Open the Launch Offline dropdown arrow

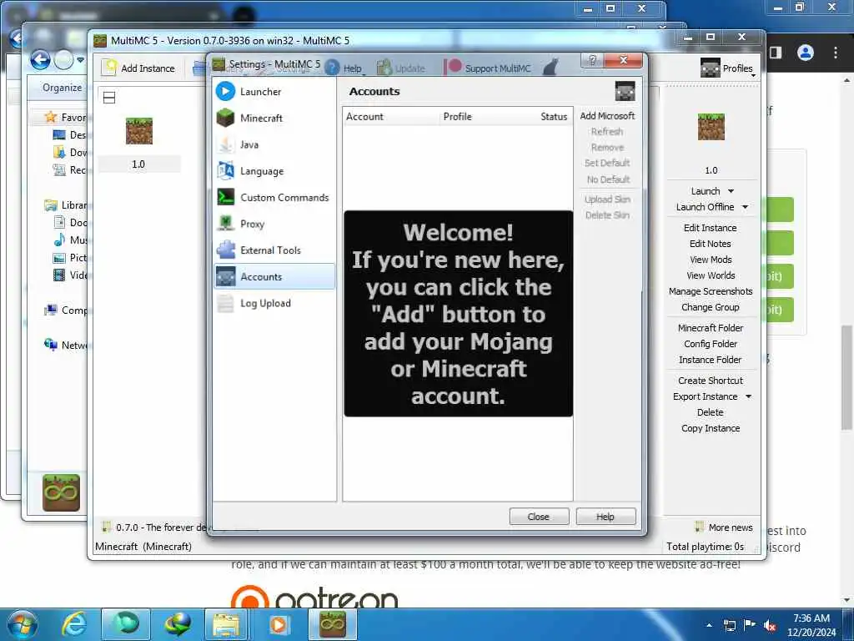[745, 207]
